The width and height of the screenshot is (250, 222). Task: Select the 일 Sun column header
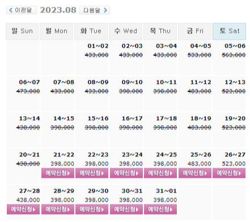(x=22, y=31)
